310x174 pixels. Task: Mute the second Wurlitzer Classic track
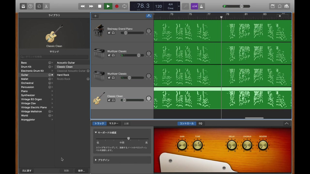109,78
